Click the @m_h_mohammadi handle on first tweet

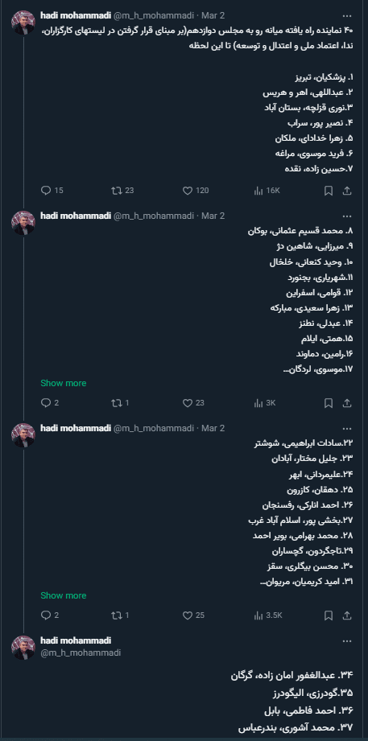(154, 15)
